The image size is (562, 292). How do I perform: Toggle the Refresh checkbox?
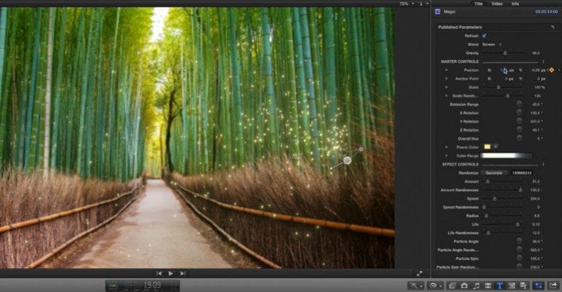click(x=484, y=36)
